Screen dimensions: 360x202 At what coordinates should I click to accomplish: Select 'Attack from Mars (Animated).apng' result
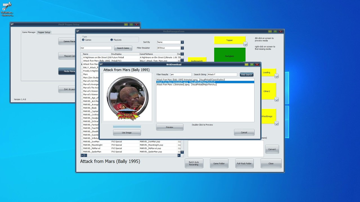pos(205,82)
